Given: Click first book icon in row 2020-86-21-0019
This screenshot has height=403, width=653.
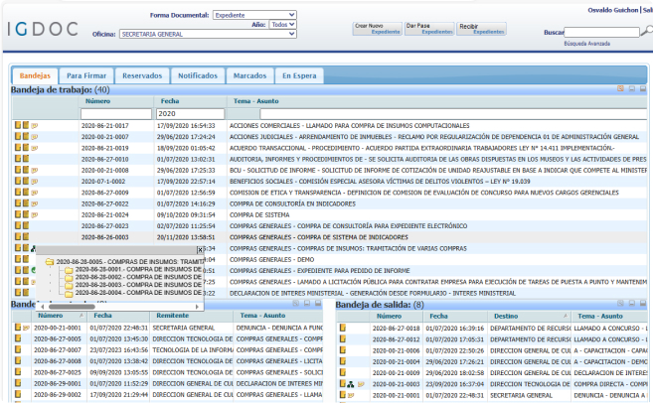Looking at the screenshot, I should tap(18, 147).
